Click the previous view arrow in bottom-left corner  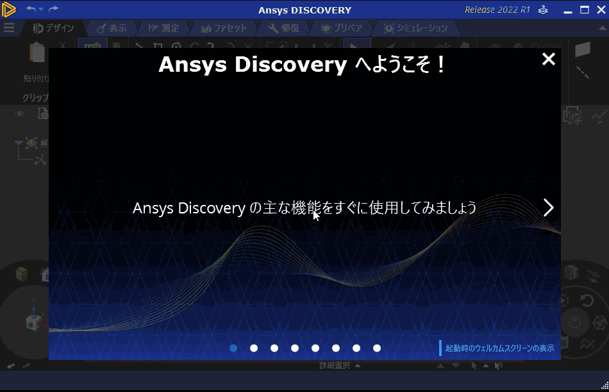click(x=11, y=366)
